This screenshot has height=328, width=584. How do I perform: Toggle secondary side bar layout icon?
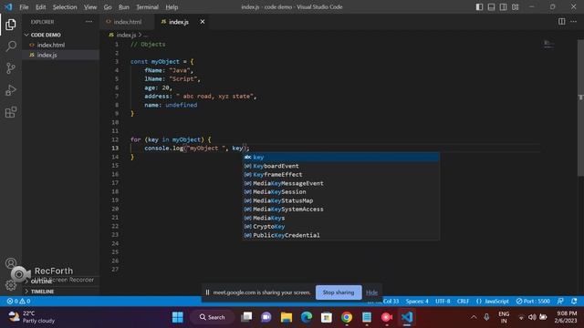click(503, 7)
